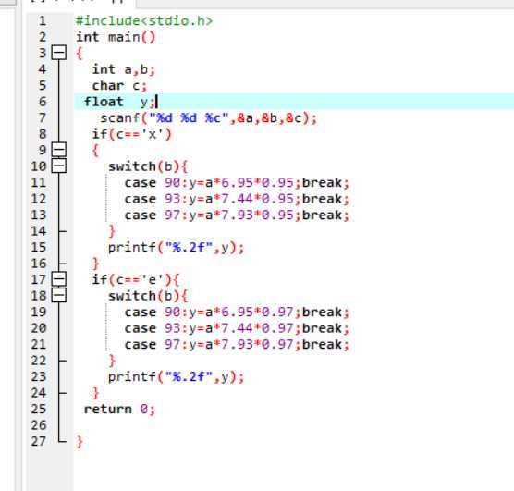Click case 93 line with 0.97 multiplier
The width and height of the screenshot is (514, 491).
pos(237,328)
